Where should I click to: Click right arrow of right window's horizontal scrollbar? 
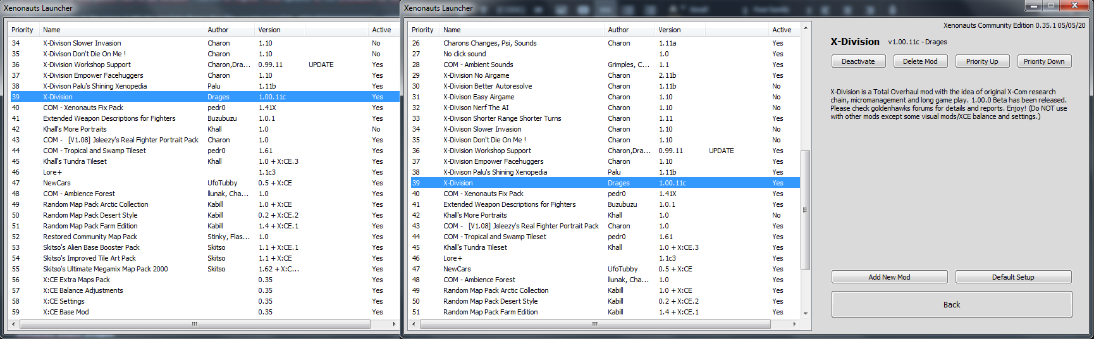point(794,324)
